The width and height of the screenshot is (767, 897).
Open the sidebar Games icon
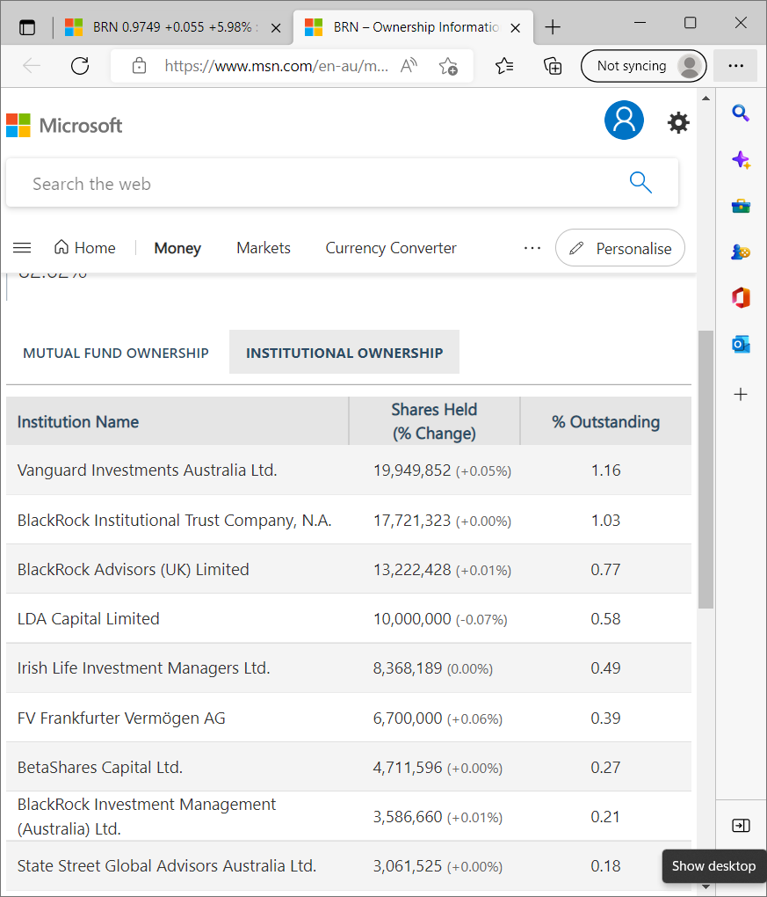741,252
